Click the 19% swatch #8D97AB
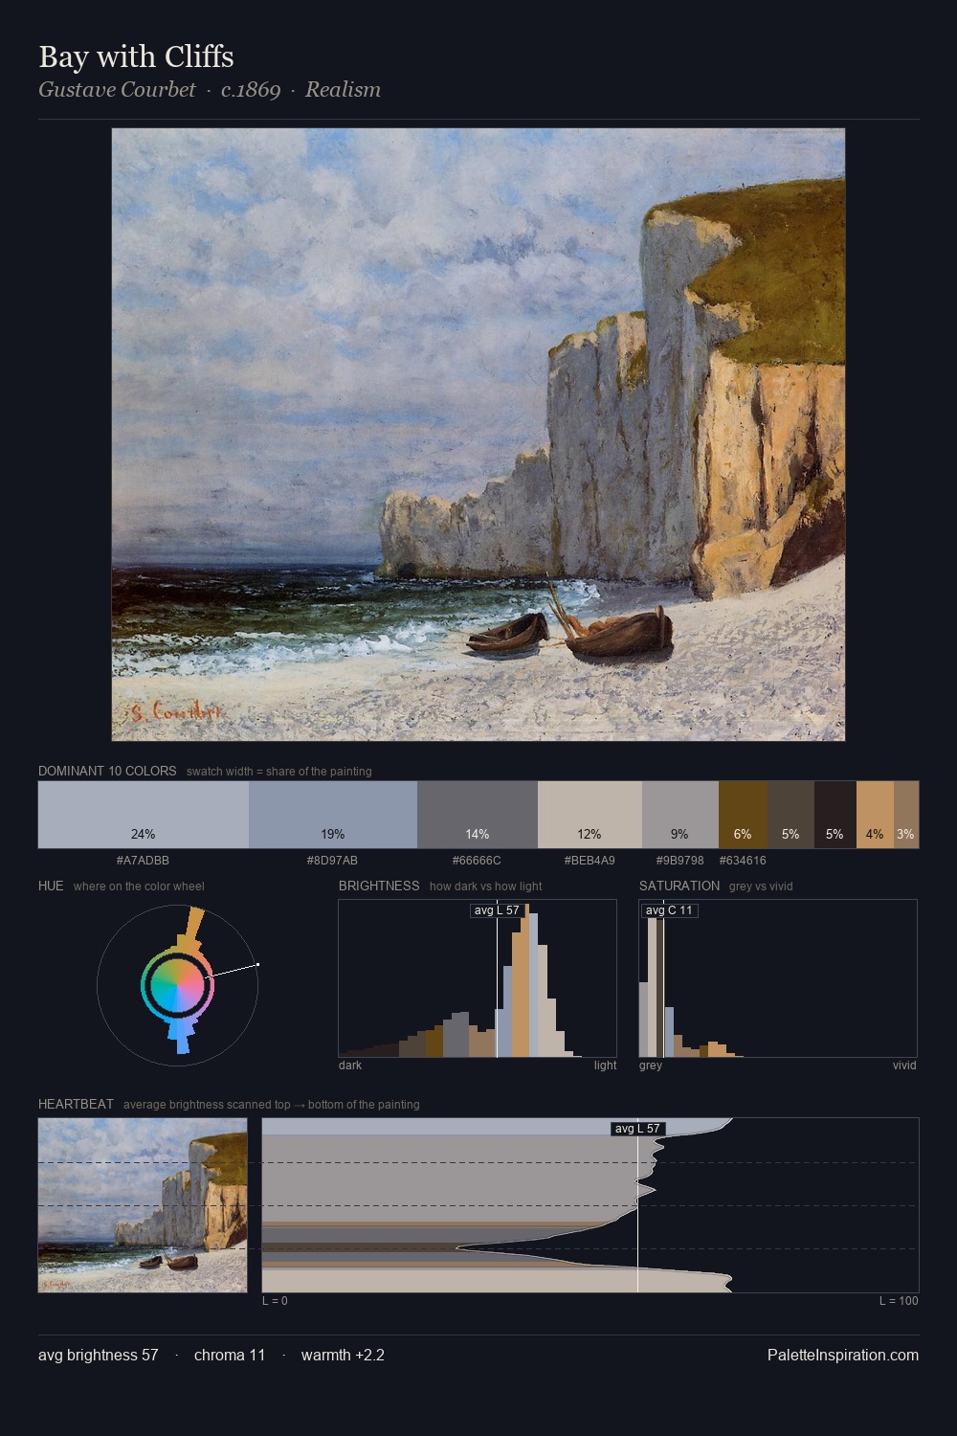 [x=333, y=815]
